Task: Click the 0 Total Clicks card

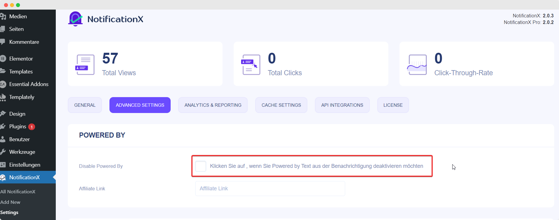Action: [311, 64]
